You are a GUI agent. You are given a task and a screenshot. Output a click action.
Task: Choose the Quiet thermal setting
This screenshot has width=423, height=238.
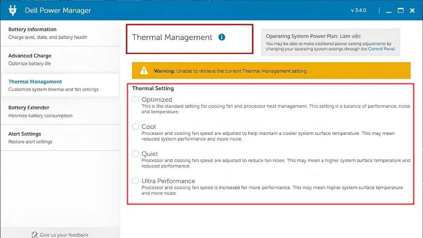coord(135,154)
